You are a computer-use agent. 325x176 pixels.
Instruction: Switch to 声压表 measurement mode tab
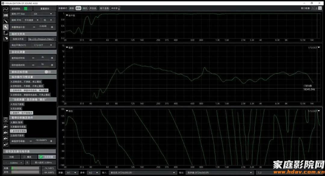coord(93,8)
